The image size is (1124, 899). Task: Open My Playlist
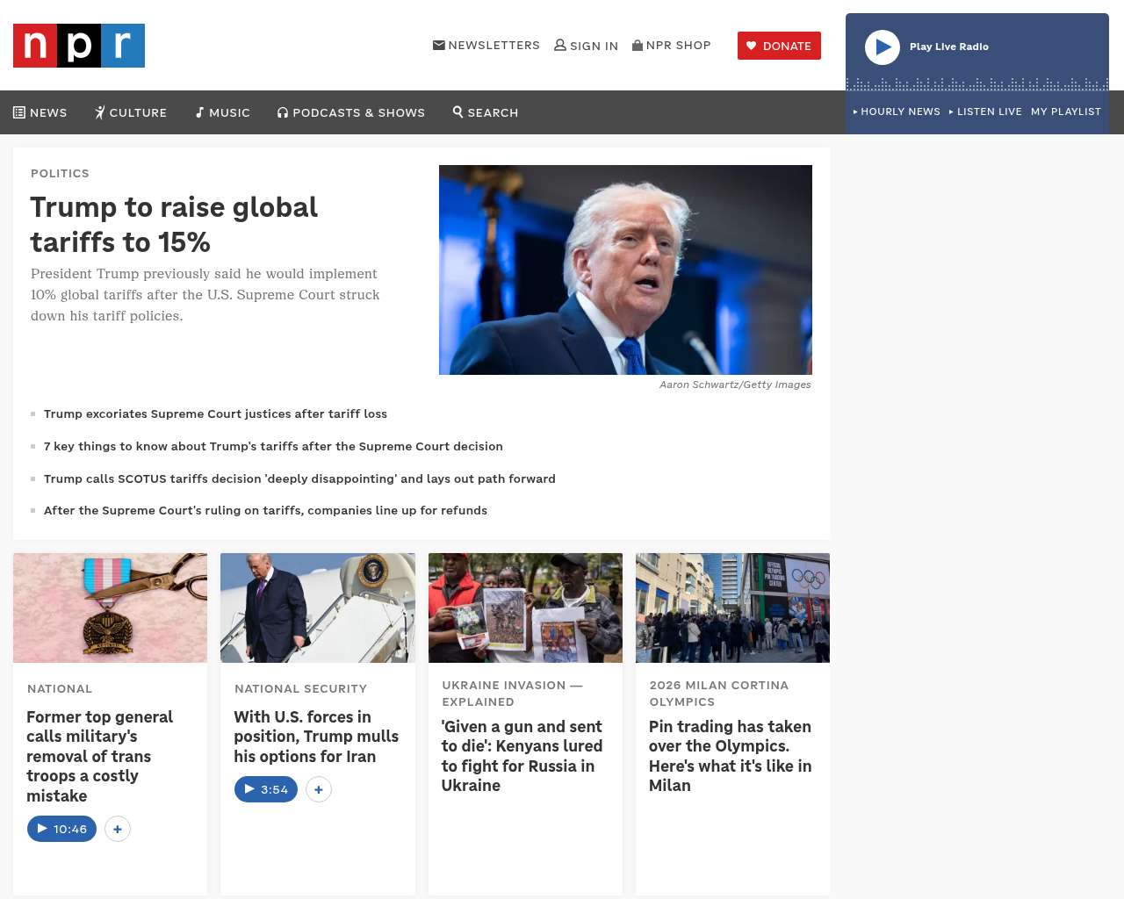(1065, 111)
